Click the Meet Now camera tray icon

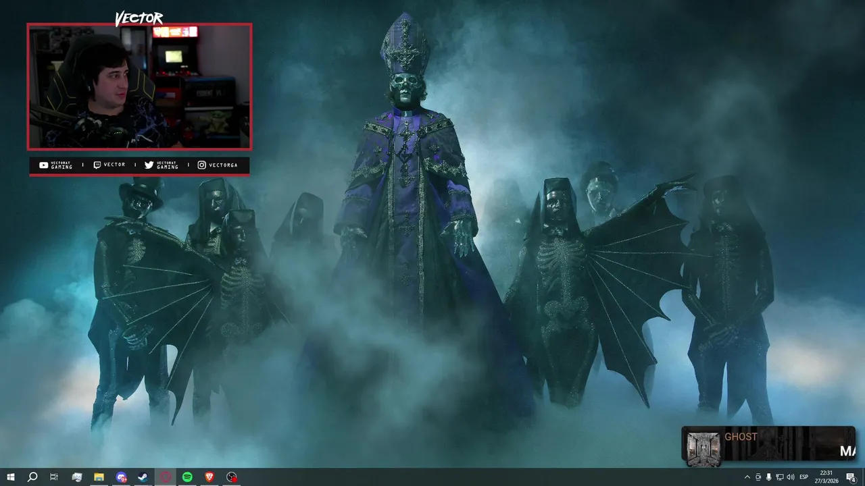tap(758, 477)
